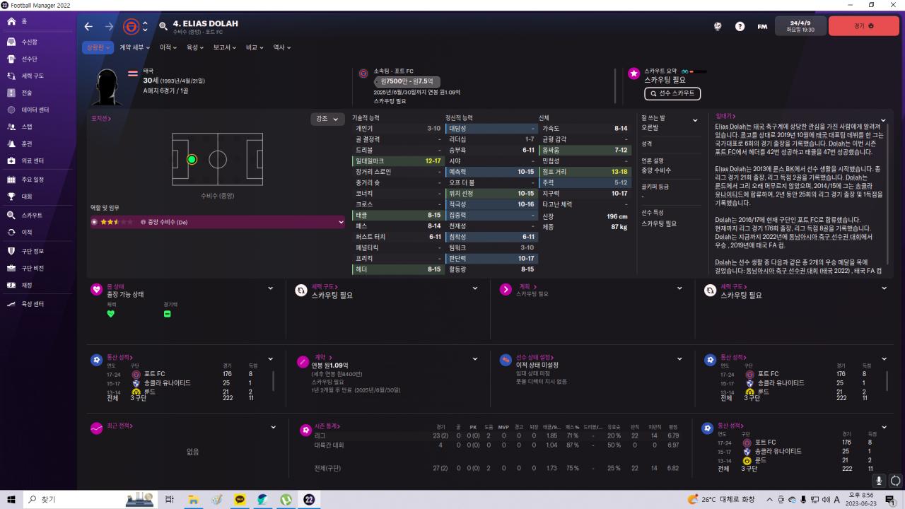Navigate back with the left arrow
Viewport: 905px width, 509px height.
point(88,26)
